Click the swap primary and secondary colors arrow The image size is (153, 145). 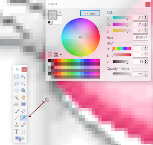(60, 12)
